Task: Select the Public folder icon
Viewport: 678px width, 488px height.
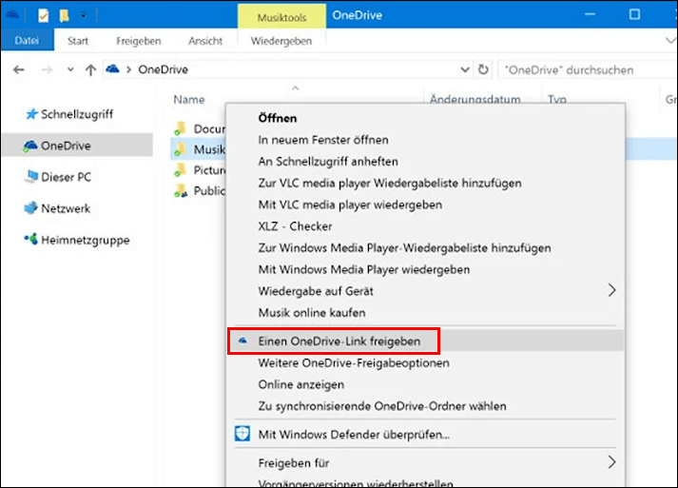Action: [x=181, y=190]
